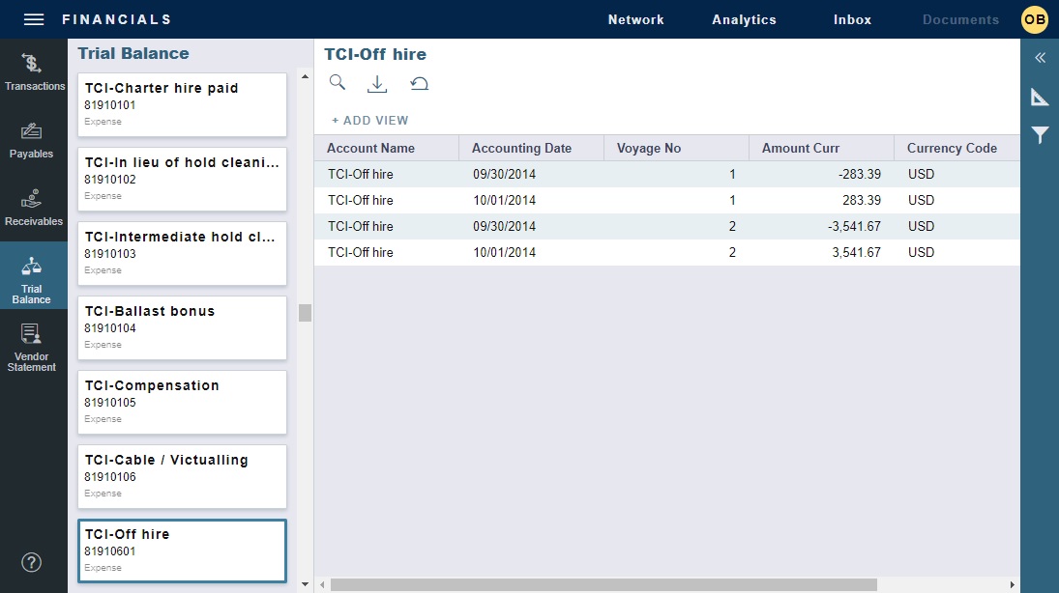Open the filter icon on the right sidebar

[1040, 134]
